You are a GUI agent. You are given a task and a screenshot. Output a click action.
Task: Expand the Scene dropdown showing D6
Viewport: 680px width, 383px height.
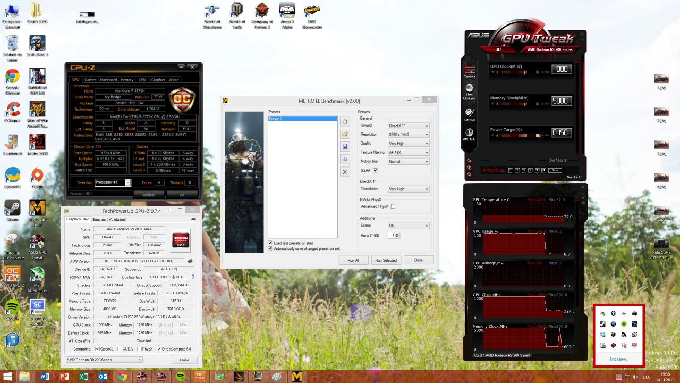[408, 226]
